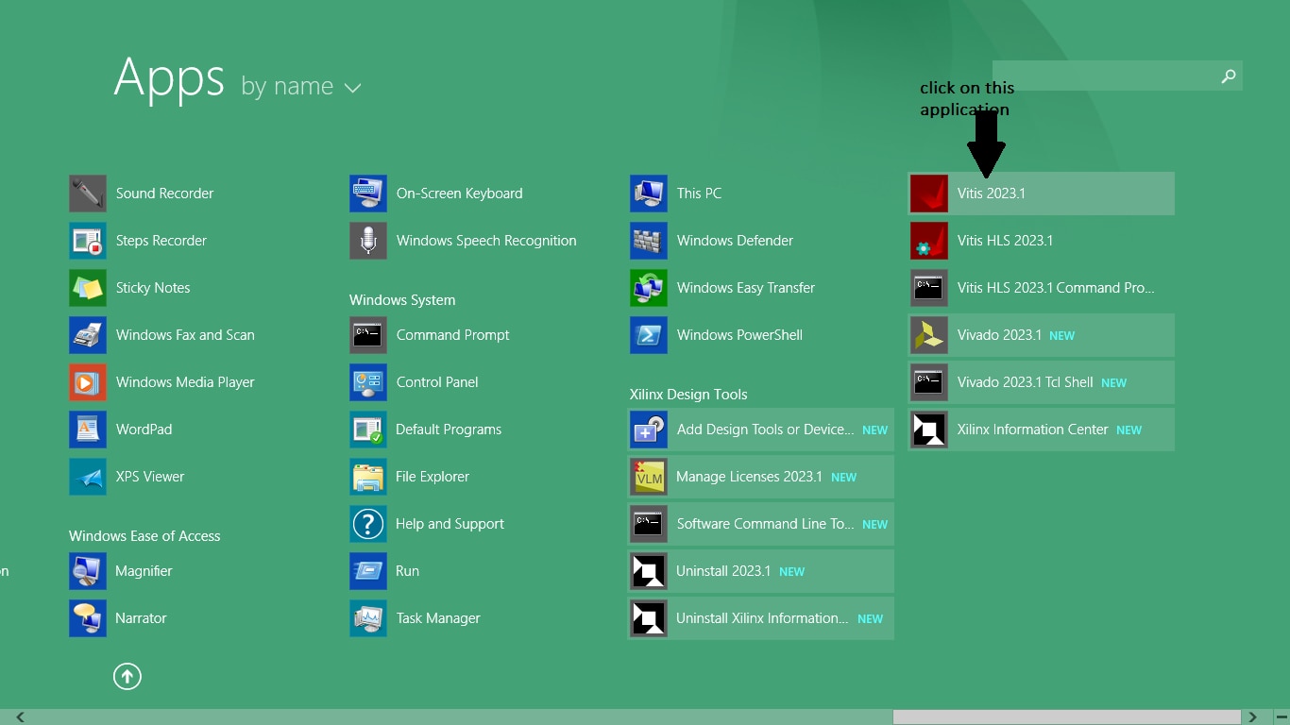Open Windows Speech Recognition microphone icon
The image size is (1290, 725).
pos(368,241)
